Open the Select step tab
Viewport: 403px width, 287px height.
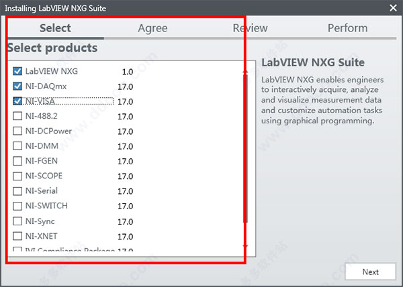pyautogui.click(x=55, y=28)
